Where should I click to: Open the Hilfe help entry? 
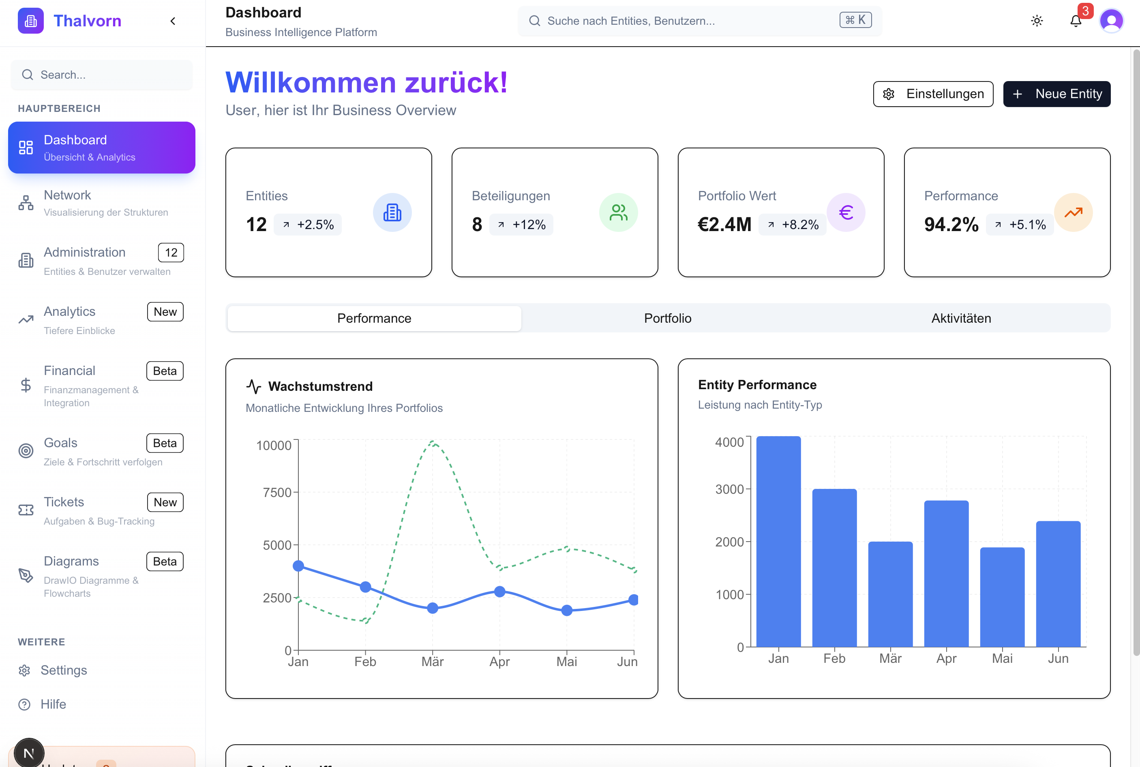53,704
